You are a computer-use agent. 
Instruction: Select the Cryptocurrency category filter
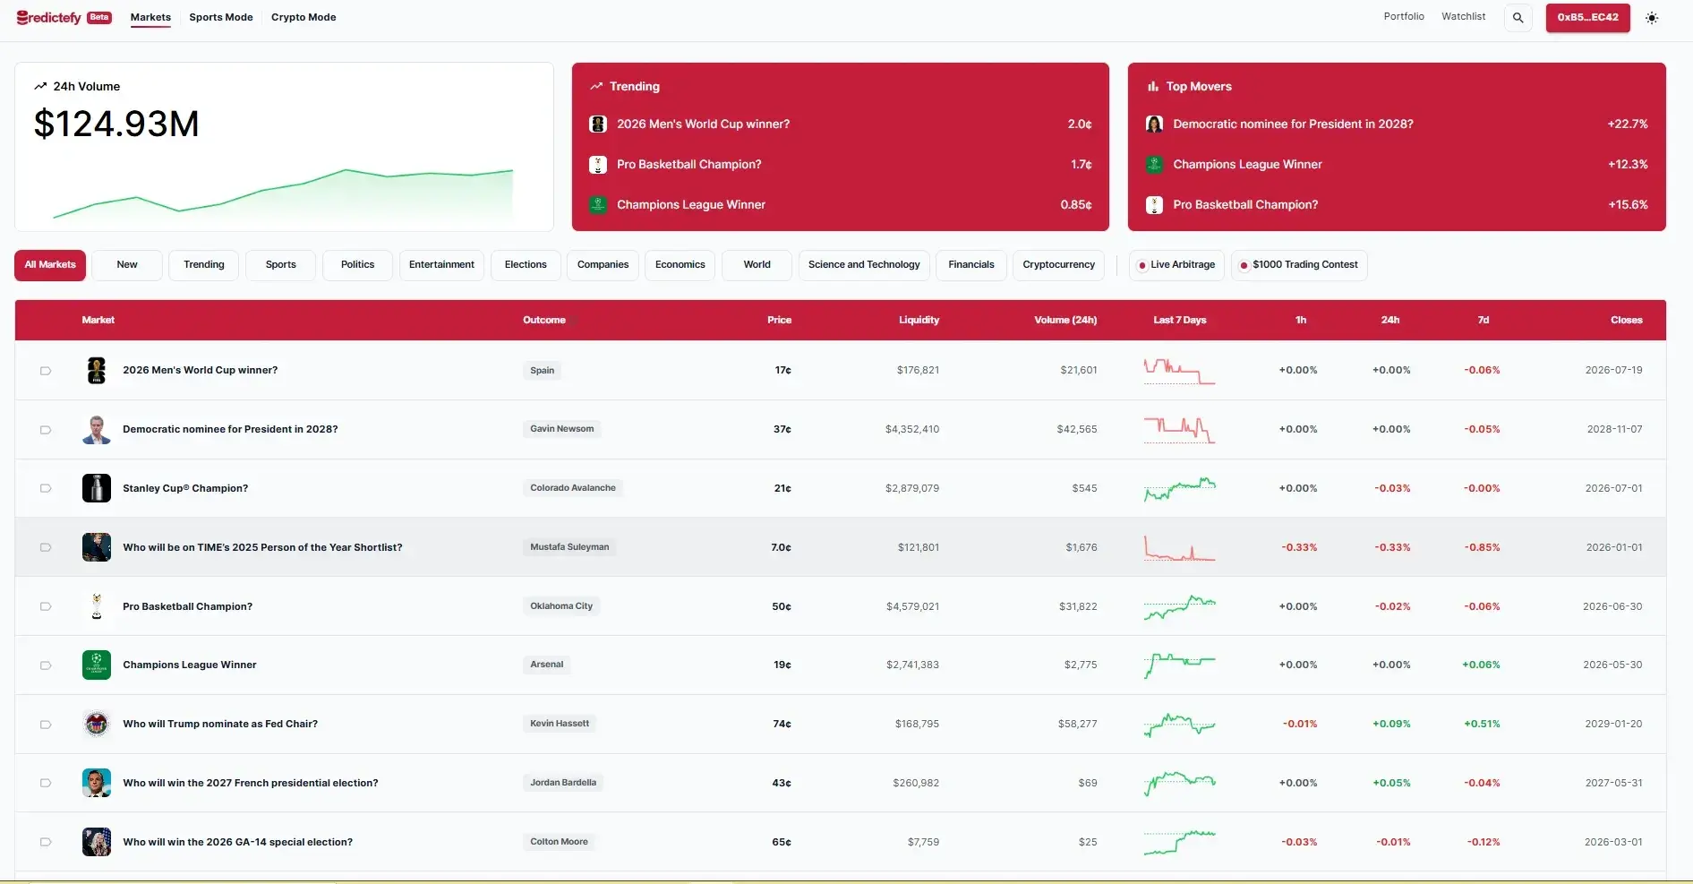pyautogui.click(x=1058, y=265)
